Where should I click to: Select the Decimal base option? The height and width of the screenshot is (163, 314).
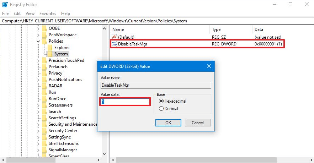tap(161, 109)
